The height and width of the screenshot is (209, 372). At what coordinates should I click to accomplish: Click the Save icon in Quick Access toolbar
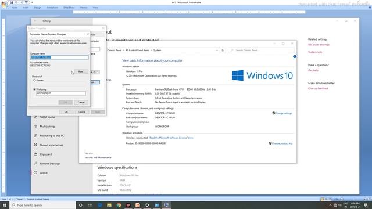pyautogui.click(x=12, y=2)
